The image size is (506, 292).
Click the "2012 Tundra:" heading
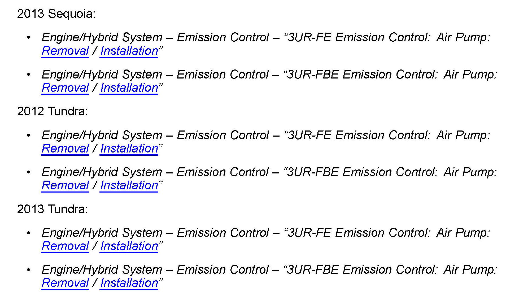coord(52,111)
